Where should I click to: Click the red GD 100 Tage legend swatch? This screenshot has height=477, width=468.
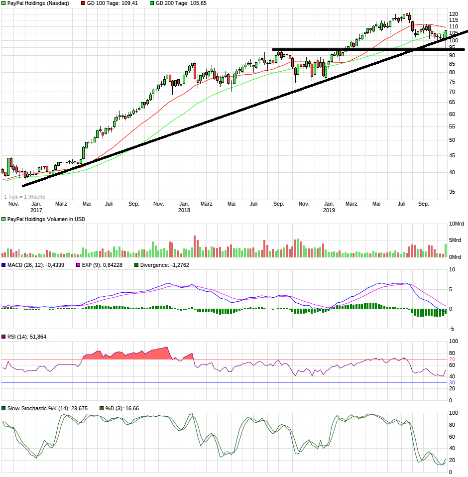(x=83, y=3)
